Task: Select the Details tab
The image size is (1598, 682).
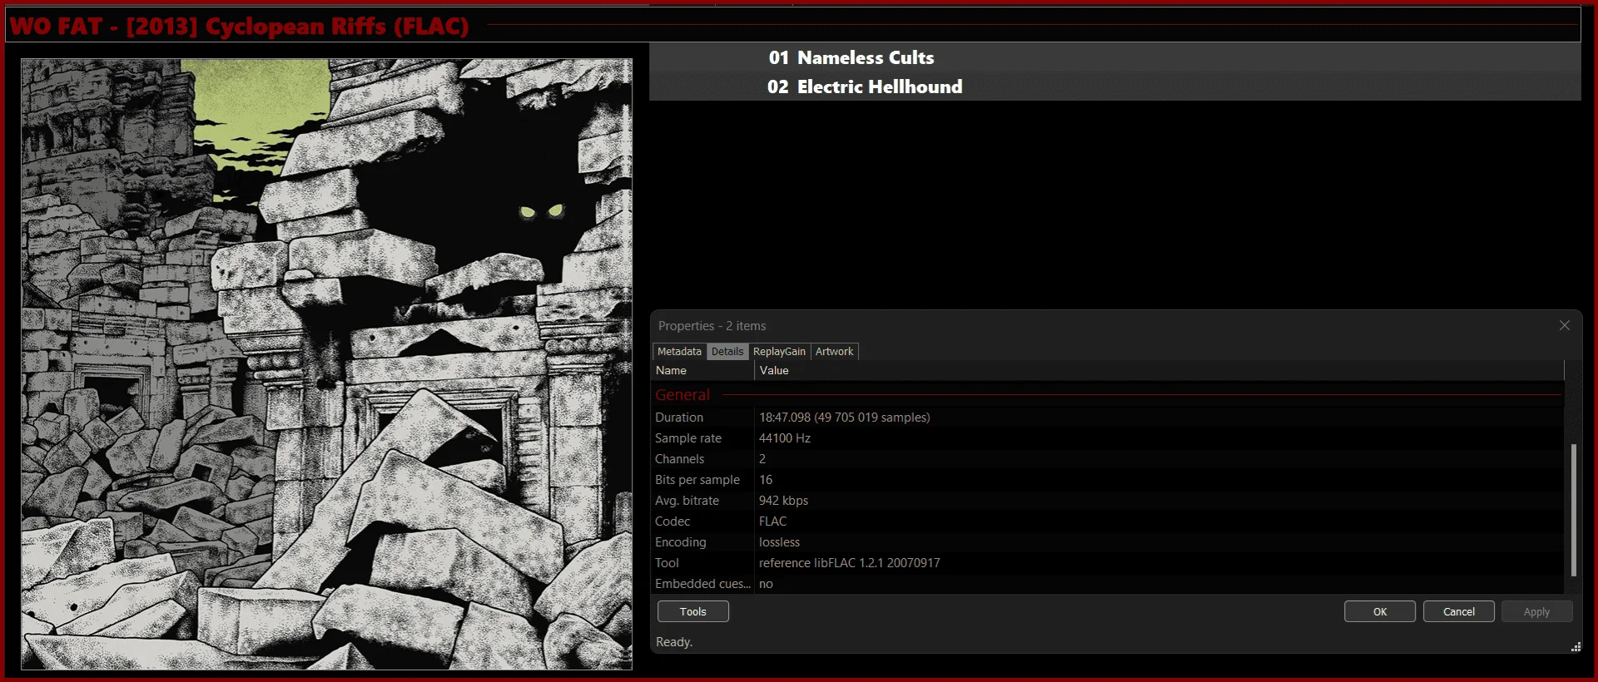Action: [x=727, y=352]
